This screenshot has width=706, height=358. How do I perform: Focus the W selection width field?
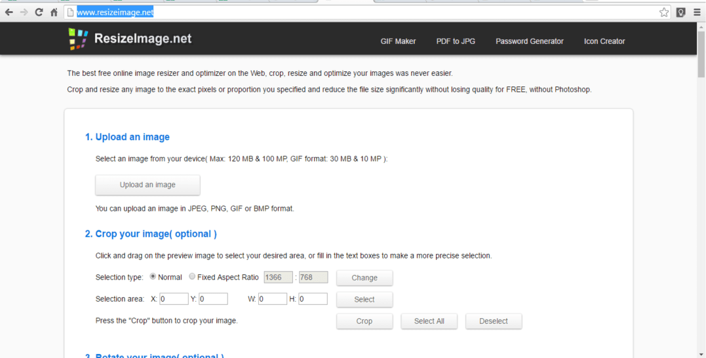click(x=273, y=298)
